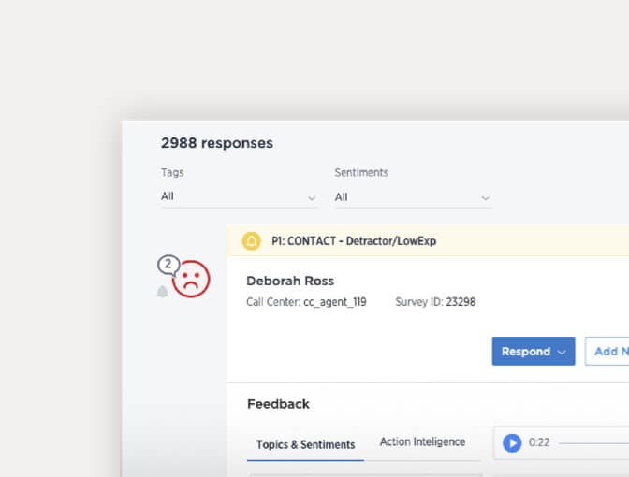Play the 0:22 audio feedback
This screenshot has height=477, width=629.
coord(512,443)
